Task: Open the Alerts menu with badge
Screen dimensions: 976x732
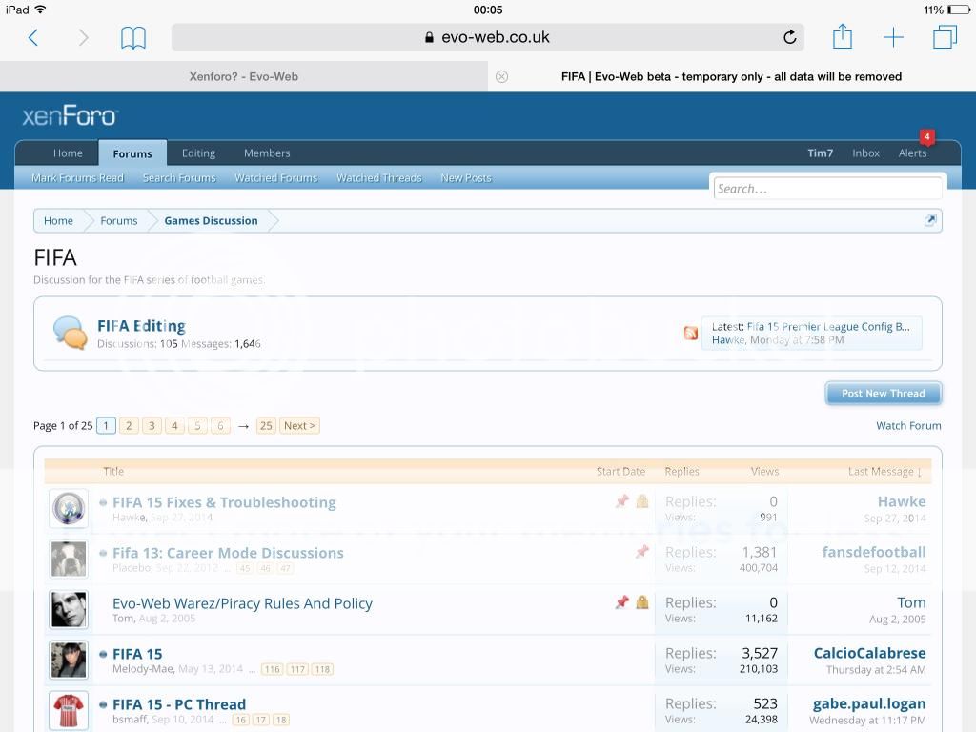Action: 912,153
